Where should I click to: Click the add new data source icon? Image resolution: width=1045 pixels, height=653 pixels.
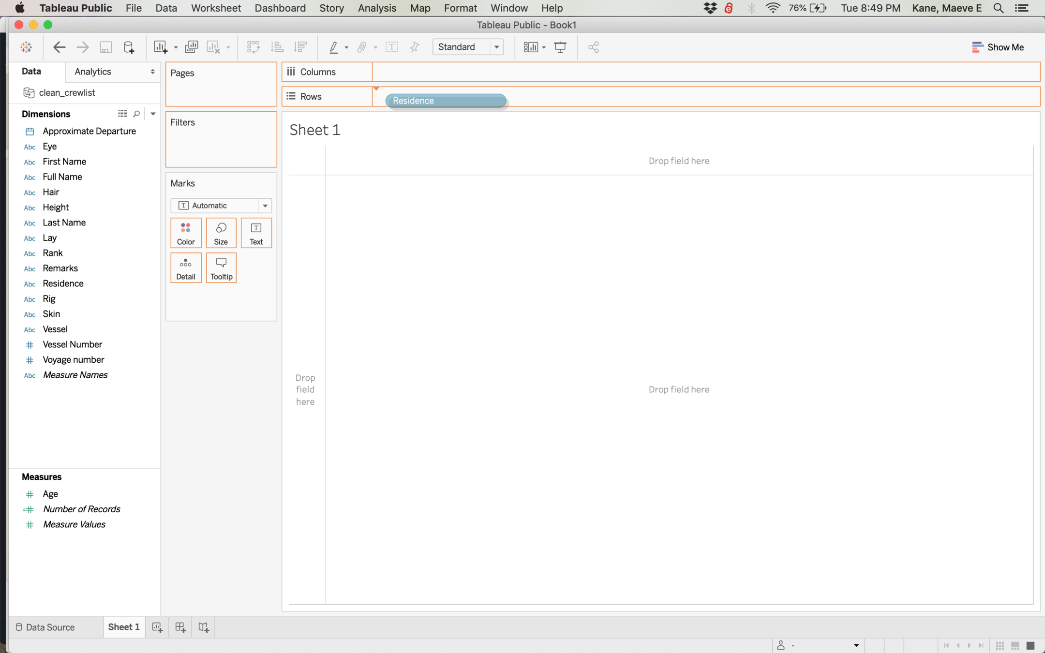[x=129, y=47]
